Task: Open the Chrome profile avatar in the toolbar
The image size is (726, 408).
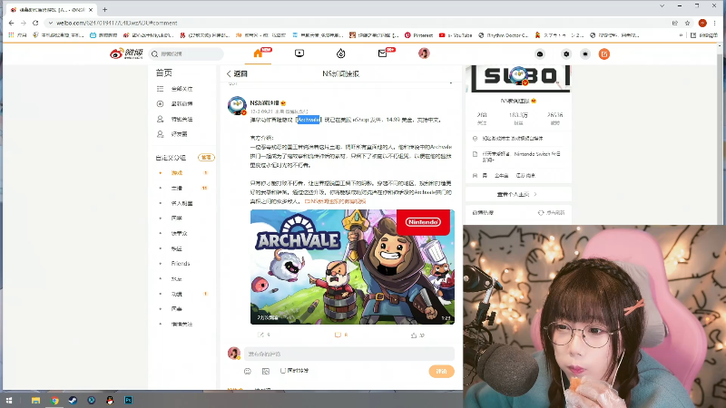Action: click(702, 23)
